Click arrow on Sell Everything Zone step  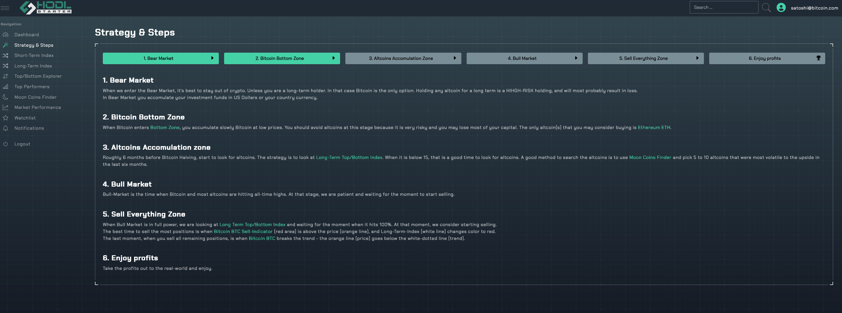[697, 58]
